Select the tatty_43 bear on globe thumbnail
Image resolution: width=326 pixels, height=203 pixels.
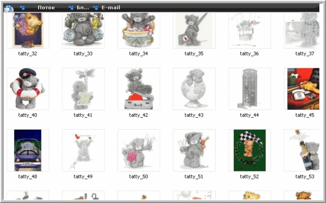(x=194, y=89)
